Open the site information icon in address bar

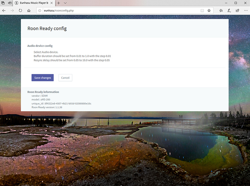click(x=40, y=10)
